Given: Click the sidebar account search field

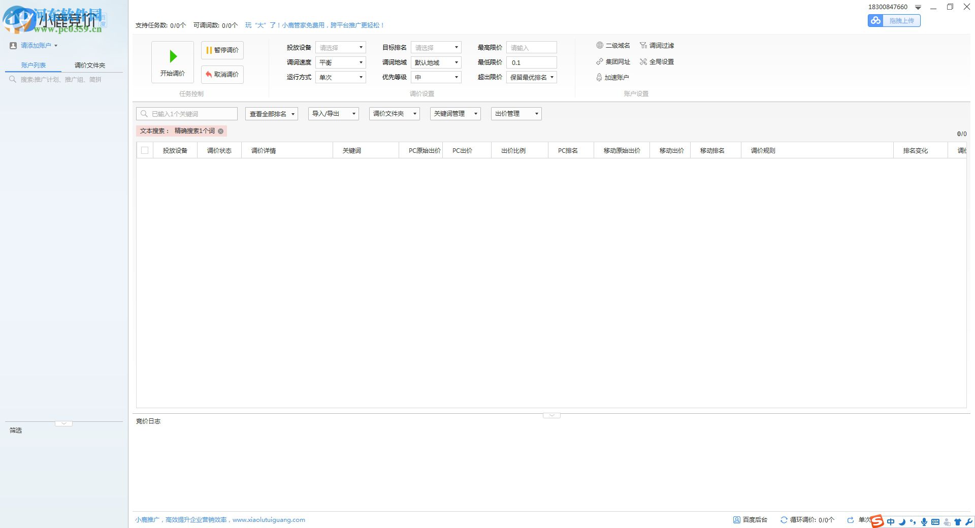Looking at the screenshot, I should [x=64, y=79].
